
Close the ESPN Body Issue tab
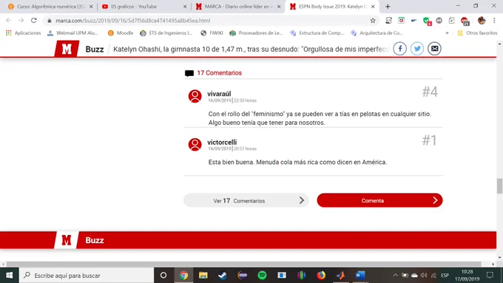pos(373,7)
